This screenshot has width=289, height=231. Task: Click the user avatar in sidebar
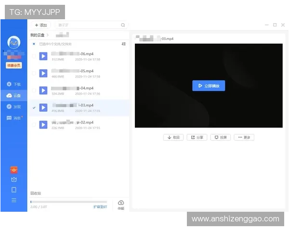[13, 42]
